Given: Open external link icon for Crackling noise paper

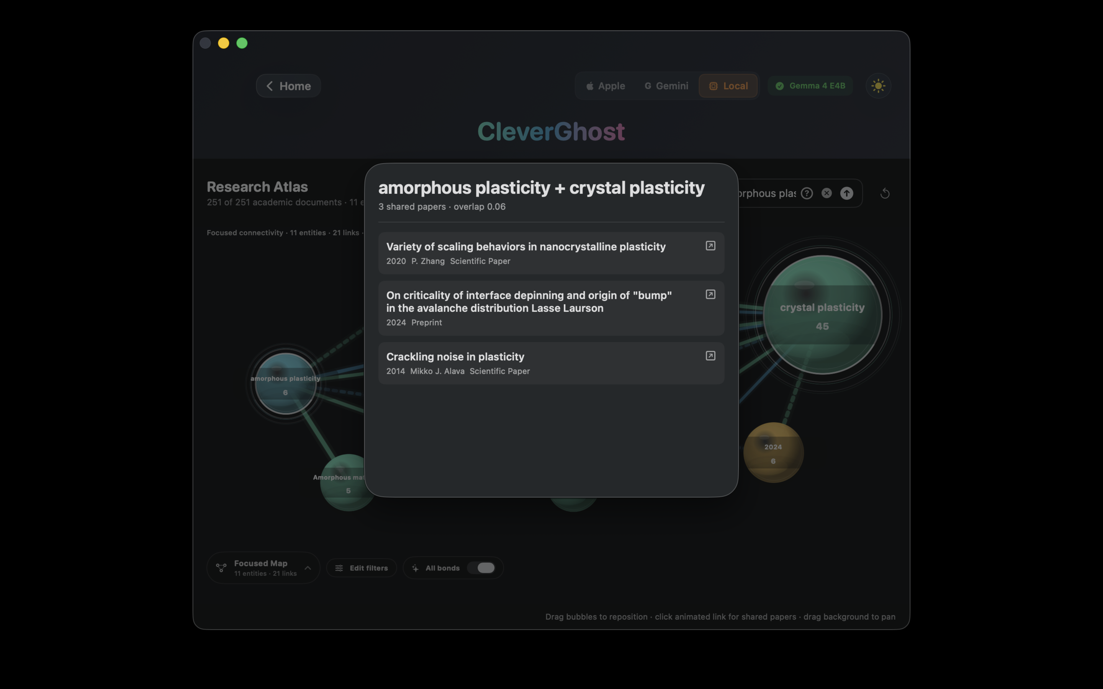Looking at the screenshot, I should (x=710, y=356).
